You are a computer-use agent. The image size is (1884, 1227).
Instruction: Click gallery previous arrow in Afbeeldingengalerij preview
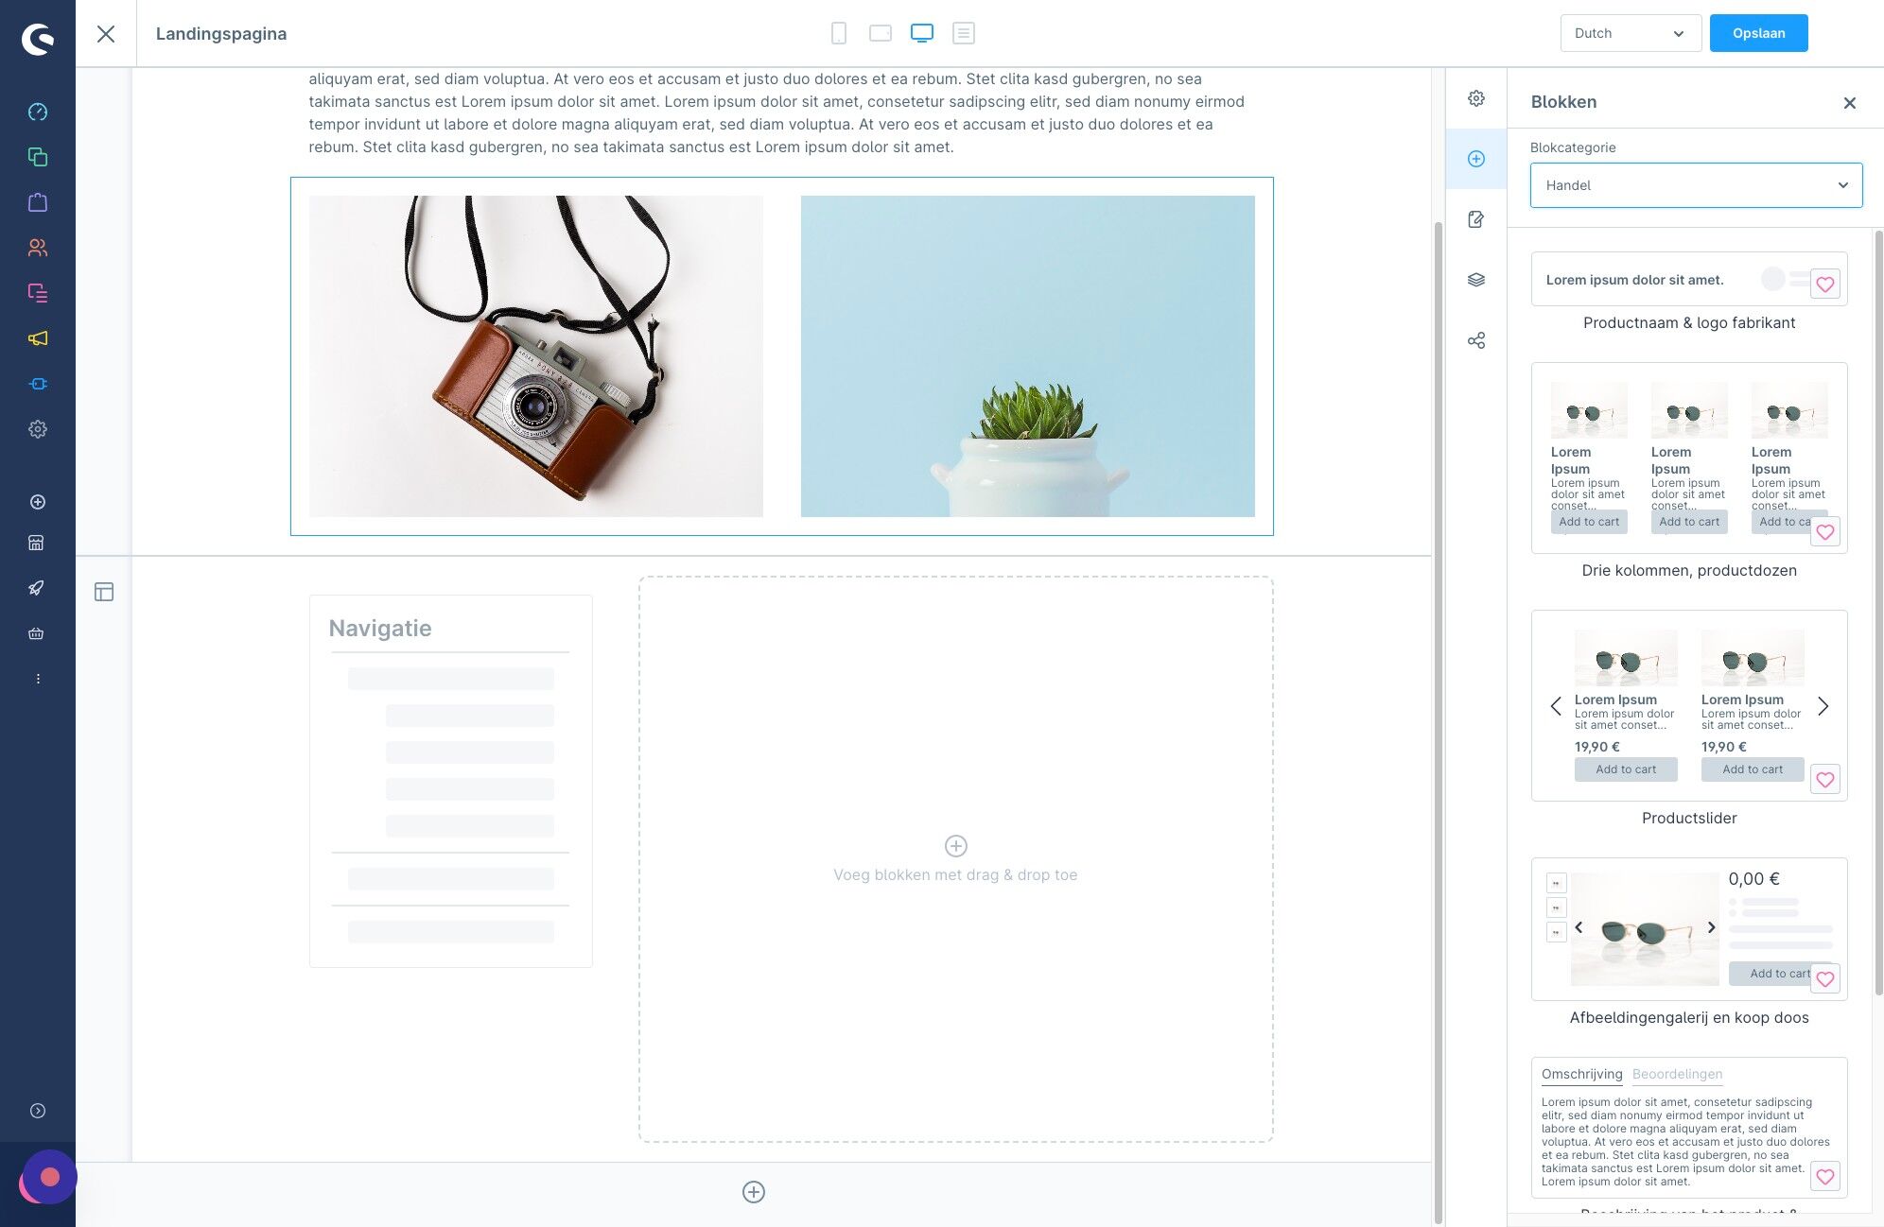1579,927
